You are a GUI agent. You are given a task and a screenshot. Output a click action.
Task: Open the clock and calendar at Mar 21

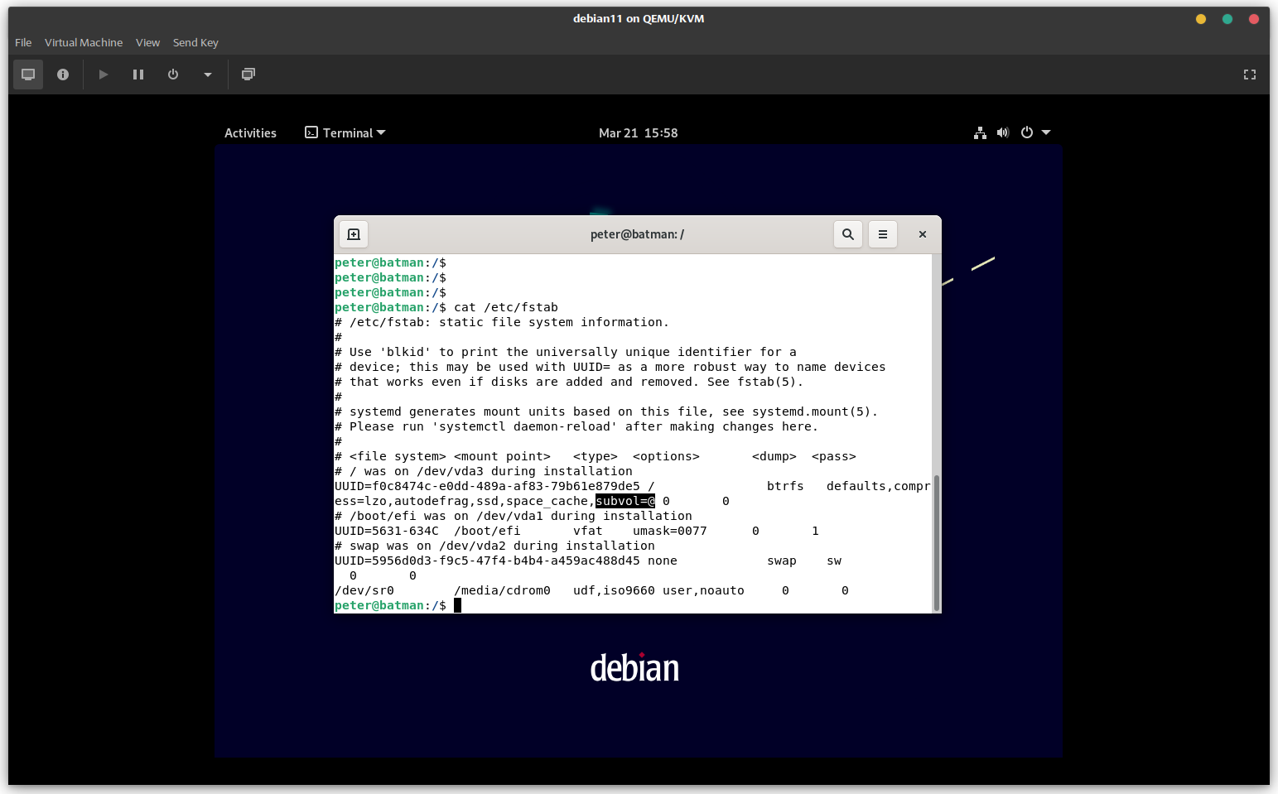point(638,133)
